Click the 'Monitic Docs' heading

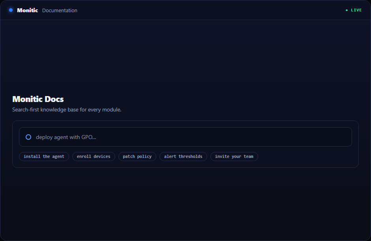tap(38, 99)
